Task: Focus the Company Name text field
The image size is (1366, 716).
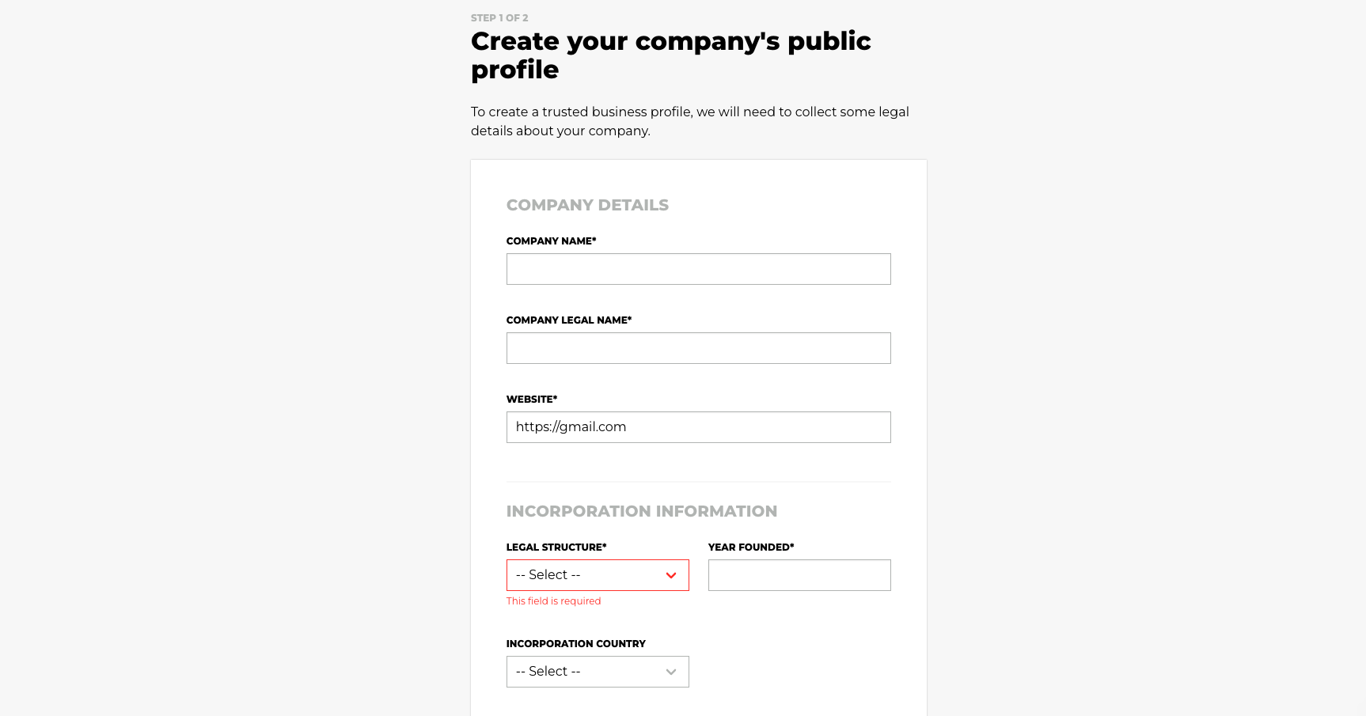Action: click(699, 269)
